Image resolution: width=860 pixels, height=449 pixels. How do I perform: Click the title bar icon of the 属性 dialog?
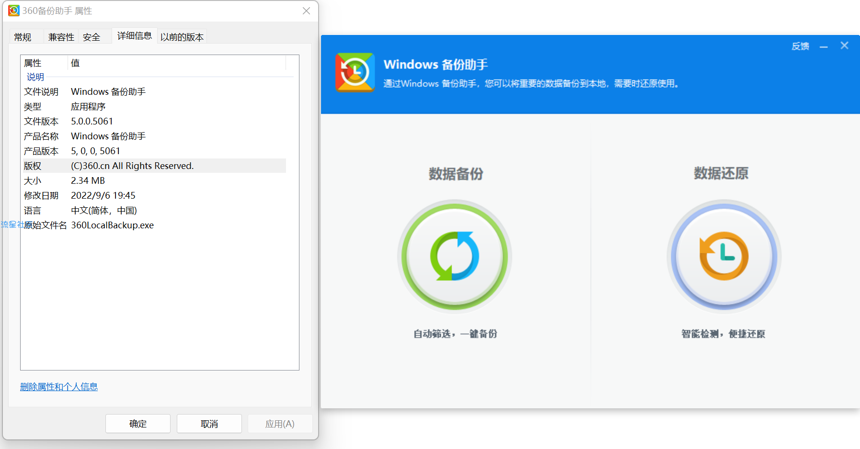(x=14, y=11)
